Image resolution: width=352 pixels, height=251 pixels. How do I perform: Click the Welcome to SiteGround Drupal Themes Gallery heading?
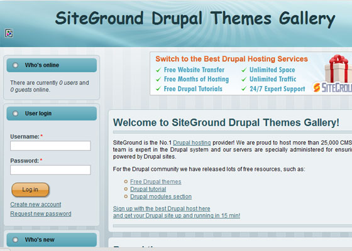click(226, 122)
